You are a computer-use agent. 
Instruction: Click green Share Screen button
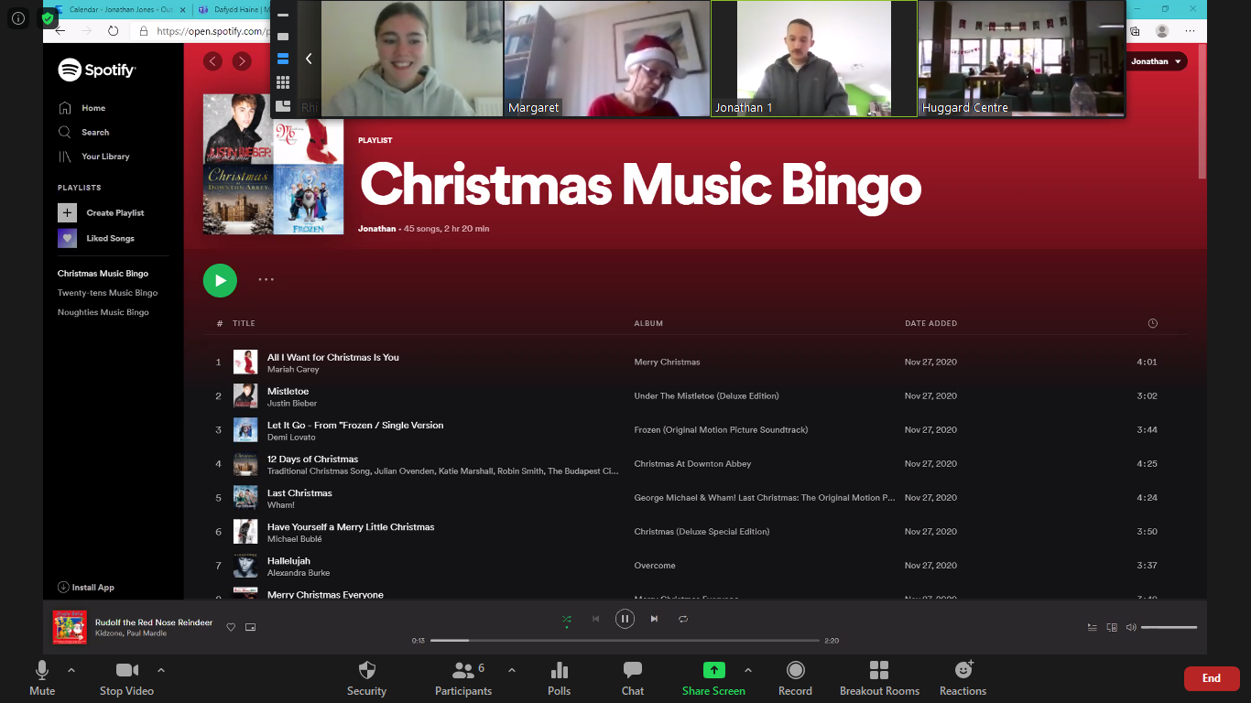[x=713, y=678]
